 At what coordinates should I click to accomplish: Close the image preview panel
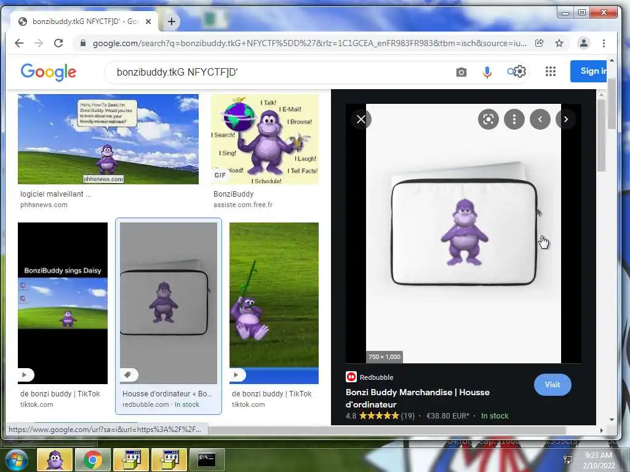point(361,119)
